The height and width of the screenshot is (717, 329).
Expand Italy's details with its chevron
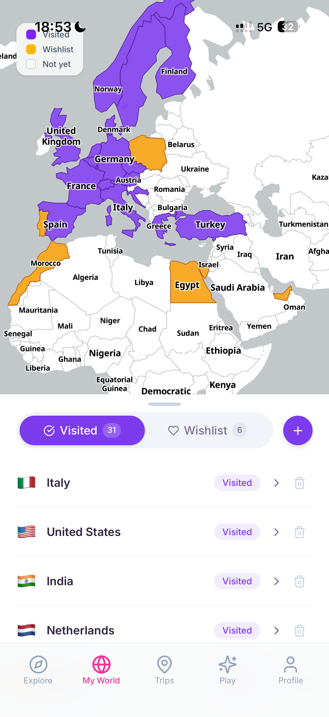(x=277, y=483)
